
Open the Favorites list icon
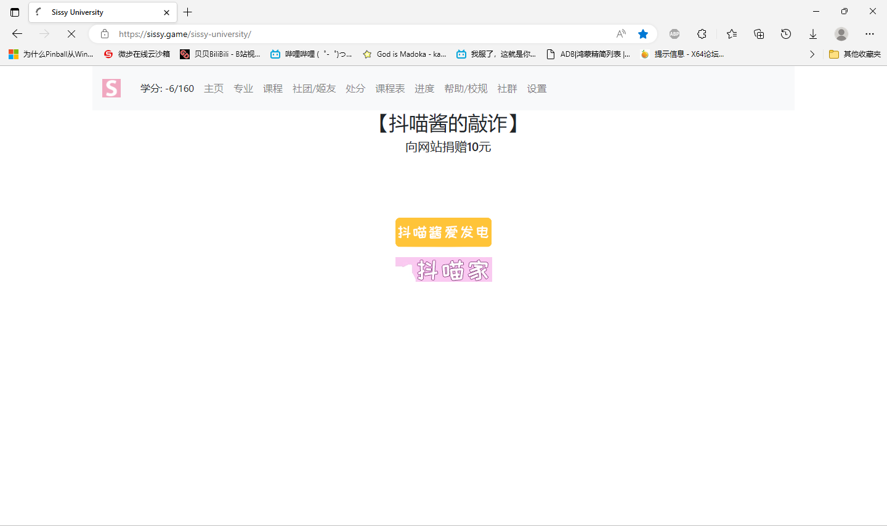click(x=732, y=34)
